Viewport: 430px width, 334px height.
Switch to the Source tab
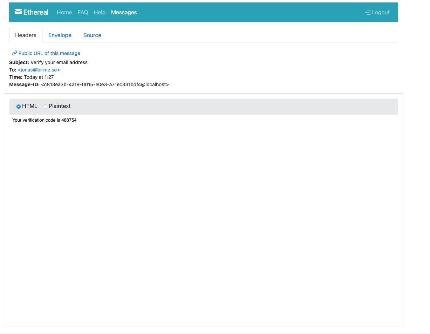92,35
